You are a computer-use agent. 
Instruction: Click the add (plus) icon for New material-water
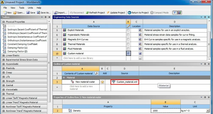click(102, 82)
